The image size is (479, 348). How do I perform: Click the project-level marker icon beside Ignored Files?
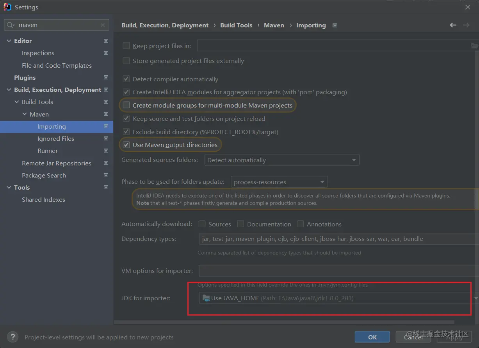point(106,138)
